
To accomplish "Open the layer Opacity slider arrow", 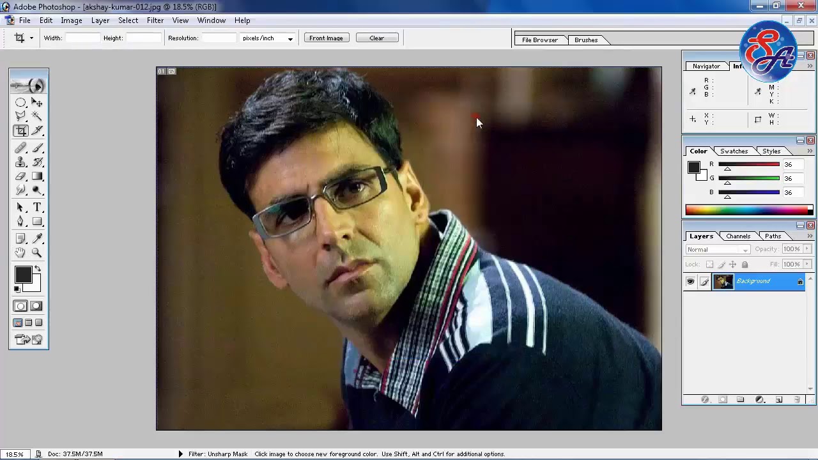I will [807, 249].
